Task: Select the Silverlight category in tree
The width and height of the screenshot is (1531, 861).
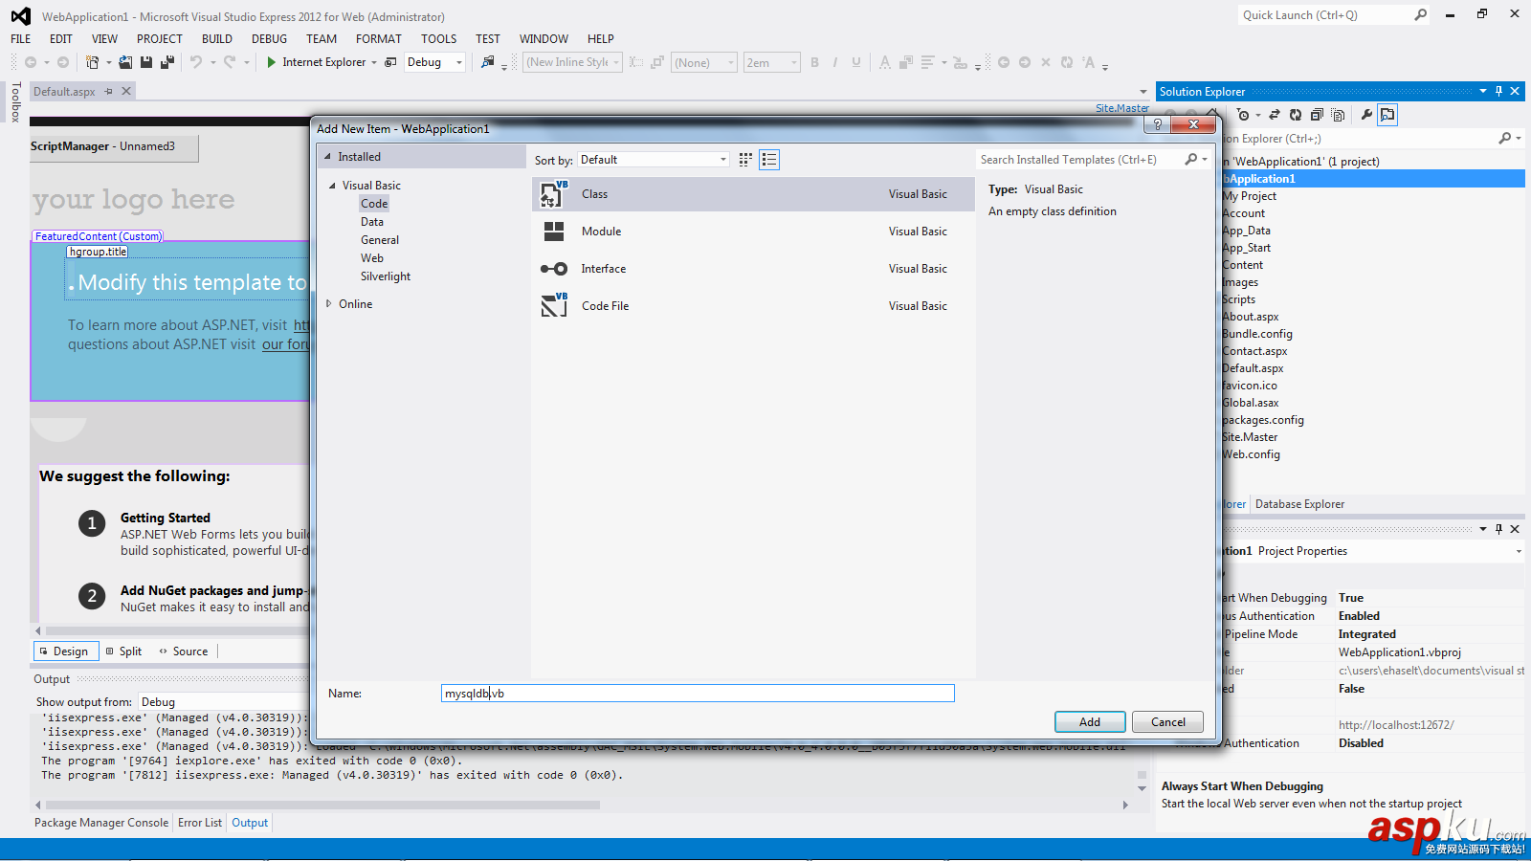Action: 386,276
